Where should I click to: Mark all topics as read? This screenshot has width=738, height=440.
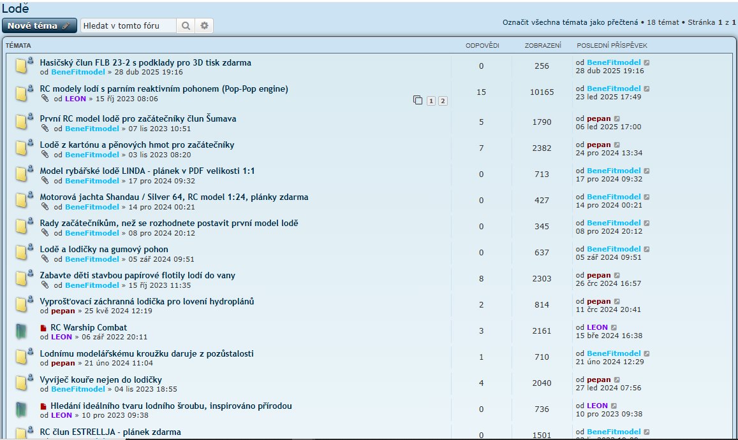pos(570,22)
